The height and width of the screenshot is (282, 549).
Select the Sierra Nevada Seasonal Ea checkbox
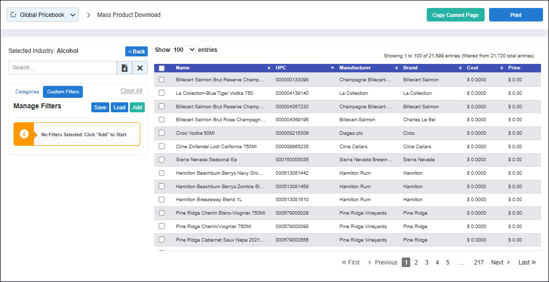point(162,160)
